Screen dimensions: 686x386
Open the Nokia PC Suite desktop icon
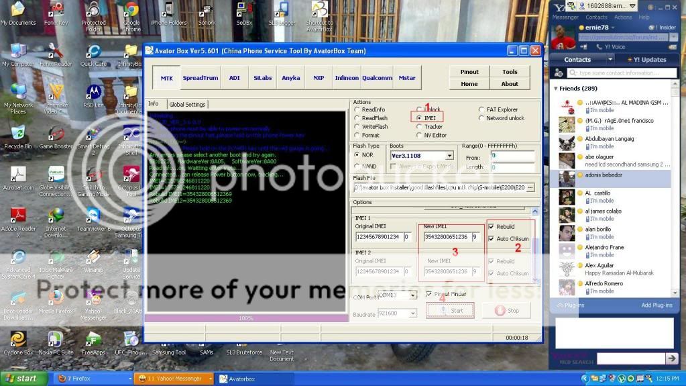(x=56, y=339)
